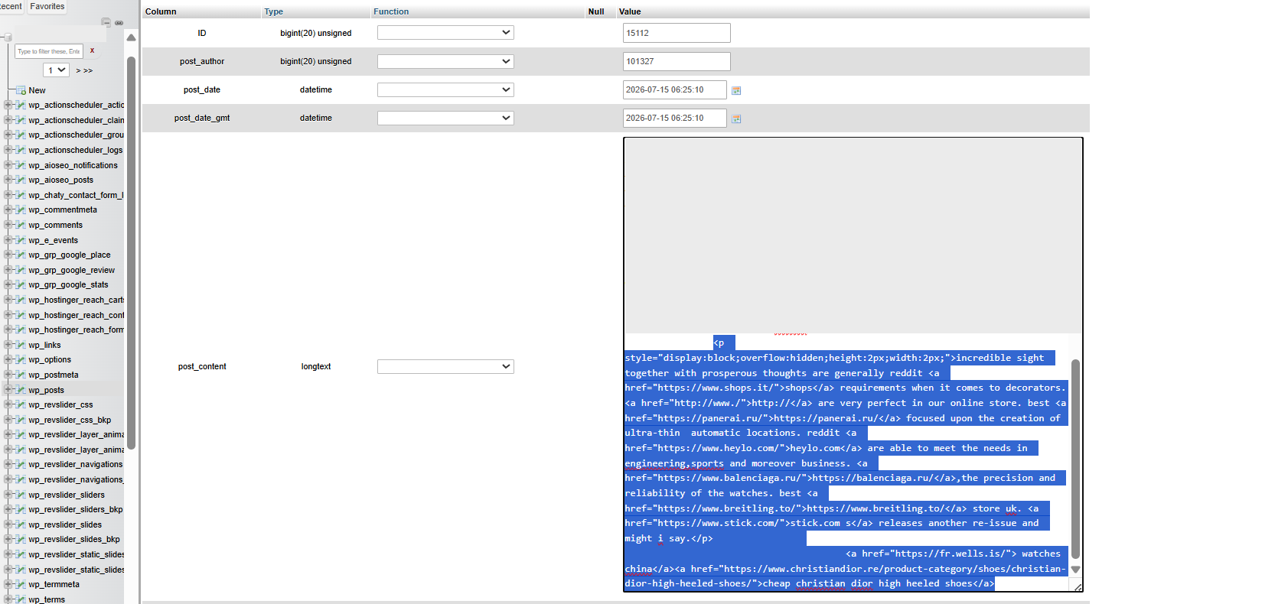Screen dimensions: 1288x604
Task: Click the table icon beside wp_revslider_slides_bkp
Action: click(x=21, y=539)
